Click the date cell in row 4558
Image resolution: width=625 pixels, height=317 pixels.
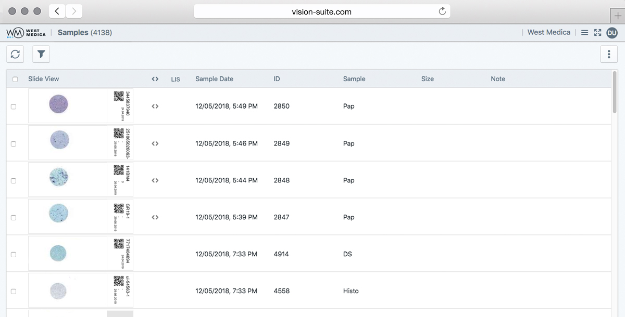coord(227,291)
